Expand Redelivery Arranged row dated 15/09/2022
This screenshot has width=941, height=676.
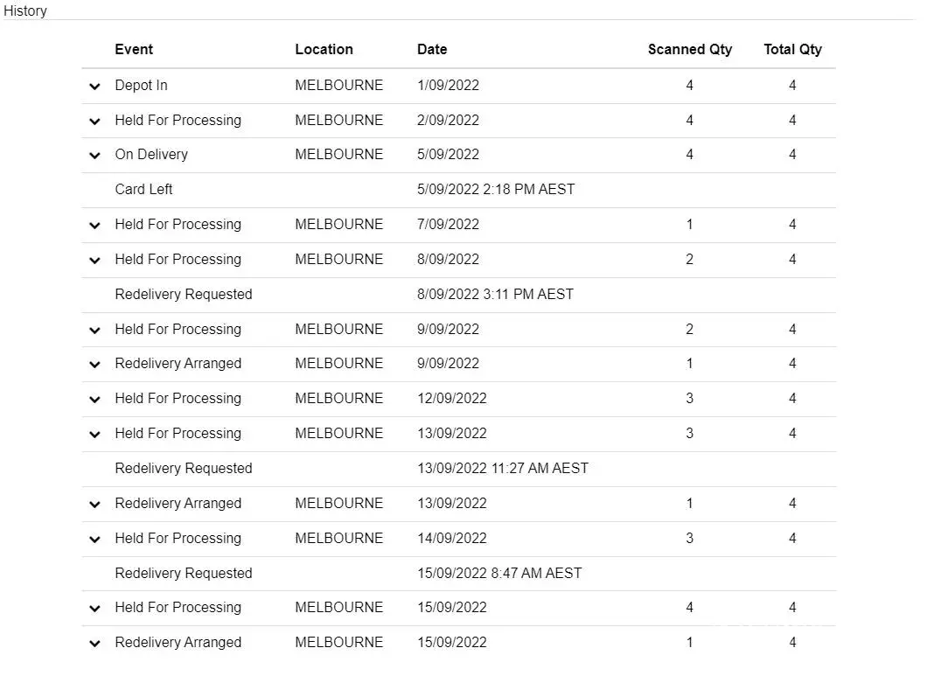click(x=94, y=644)
